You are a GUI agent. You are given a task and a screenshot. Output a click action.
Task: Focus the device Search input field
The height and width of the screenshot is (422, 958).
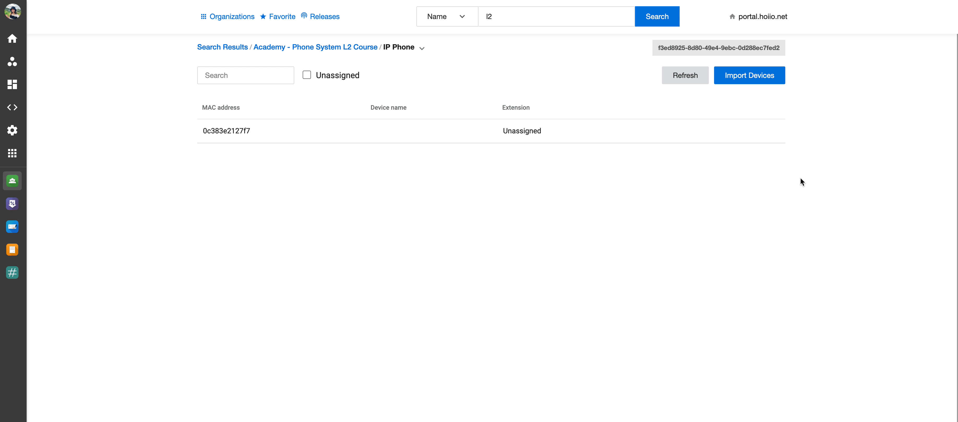click(x=246, y=75)
